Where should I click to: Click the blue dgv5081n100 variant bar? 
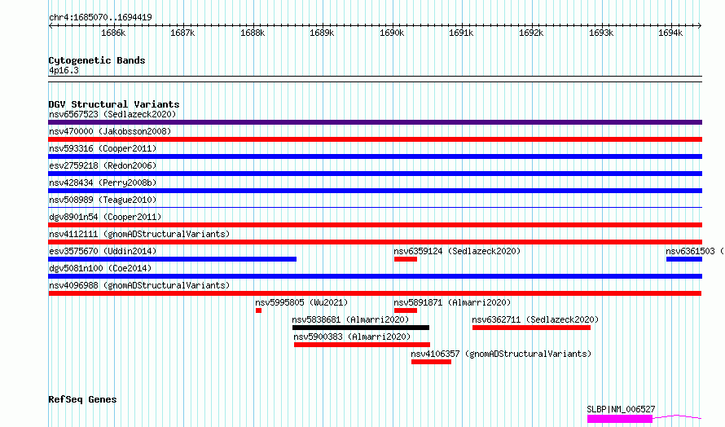pos(375,276)
